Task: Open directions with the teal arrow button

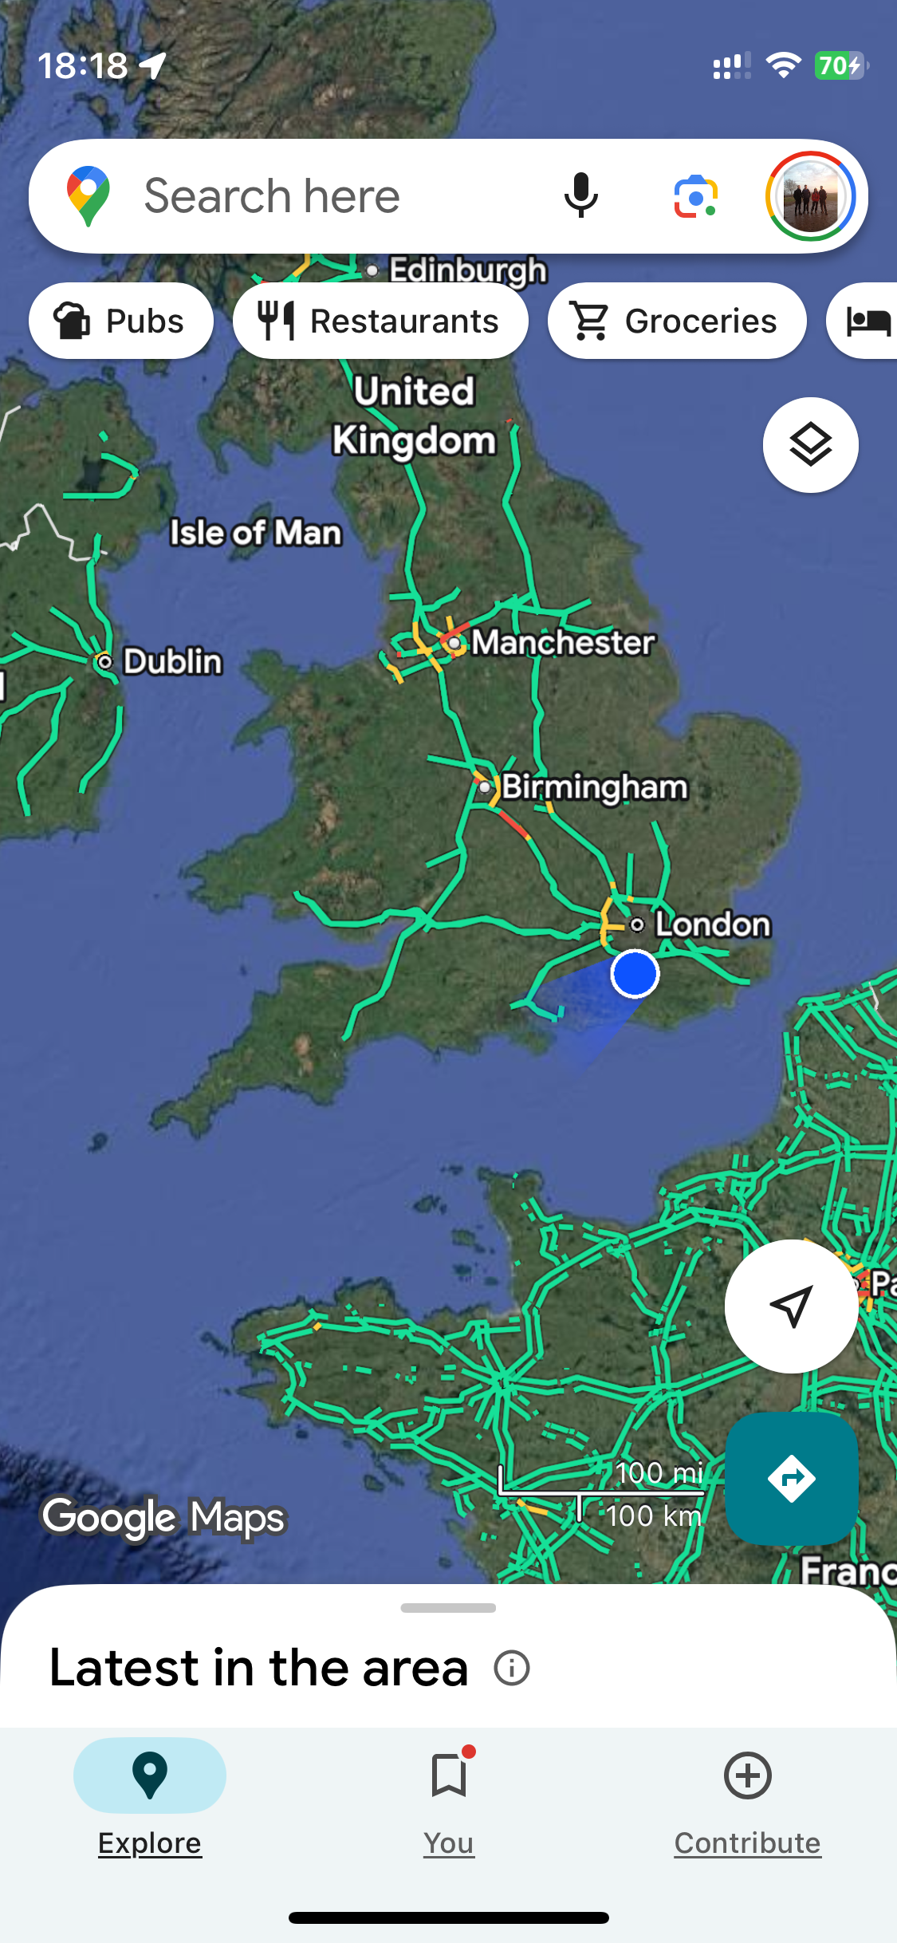Action: coord(791,1478)
